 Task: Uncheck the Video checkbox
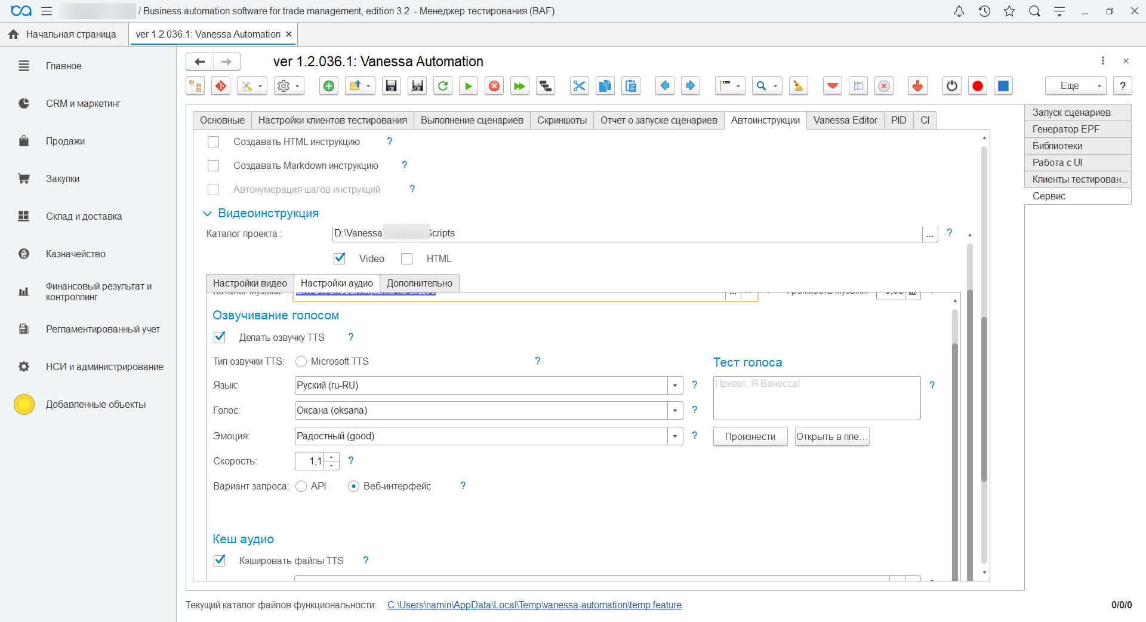pyautogui.click(x=340, y=258)
